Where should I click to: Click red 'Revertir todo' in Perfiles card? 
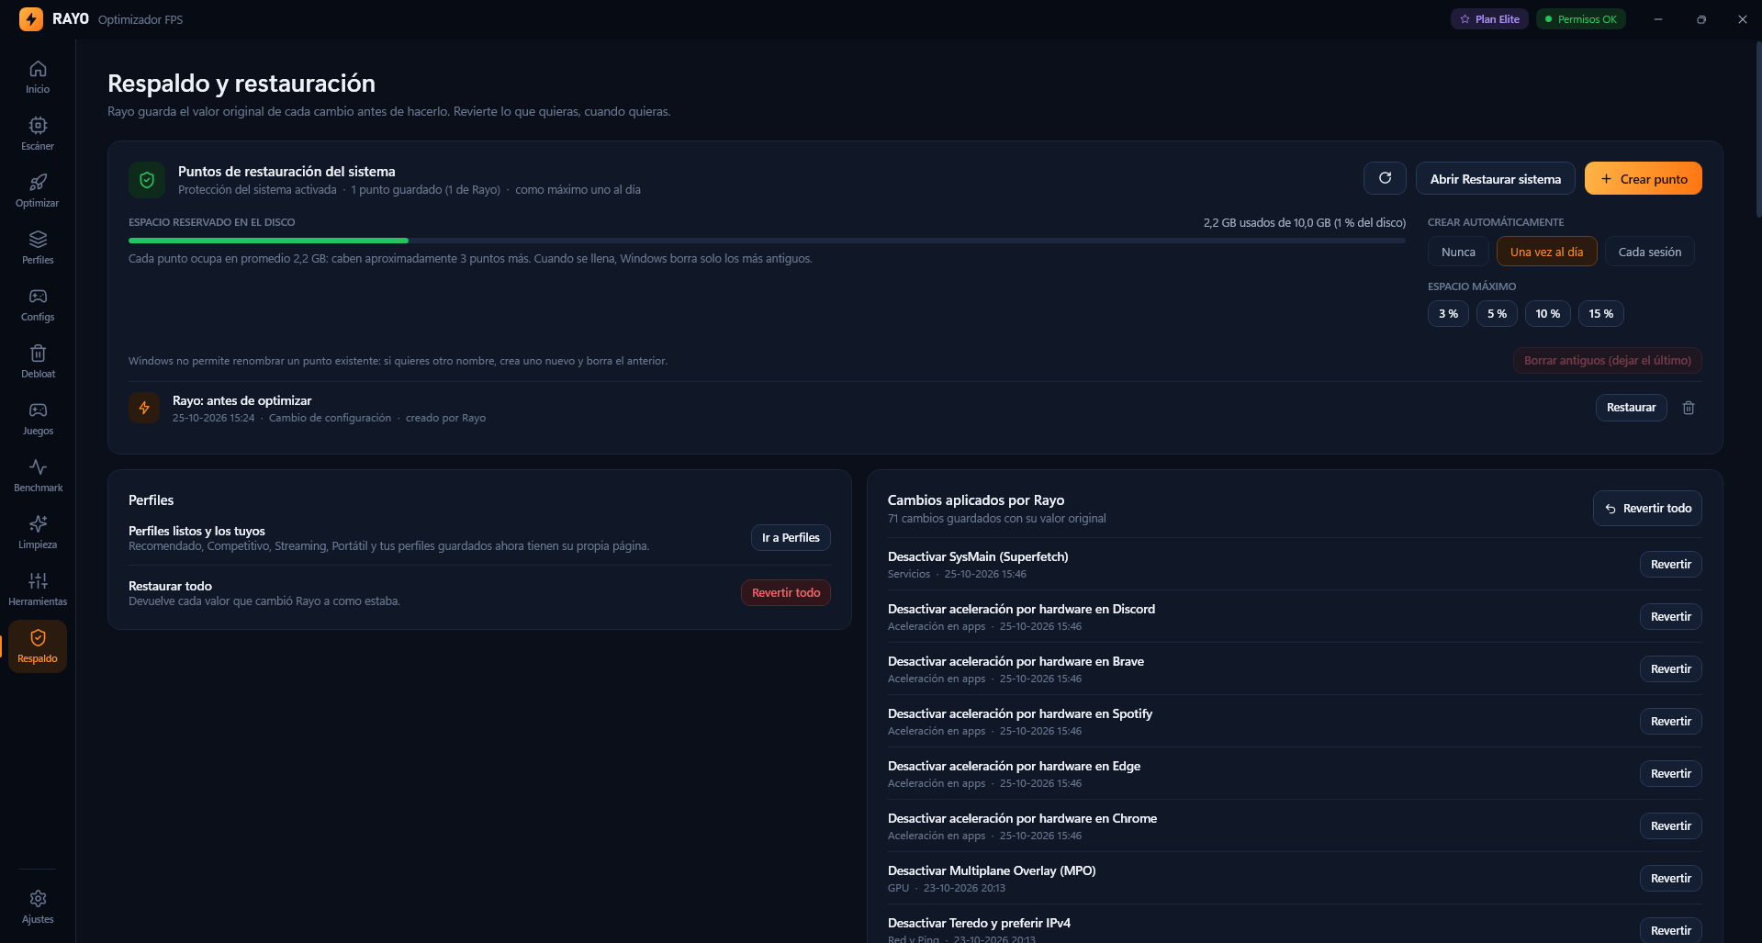(x=786, y=593)
